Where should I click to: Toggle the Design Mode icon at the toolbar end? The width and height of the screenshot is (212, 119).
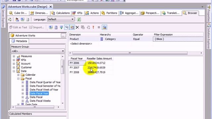tap(105, 27)
